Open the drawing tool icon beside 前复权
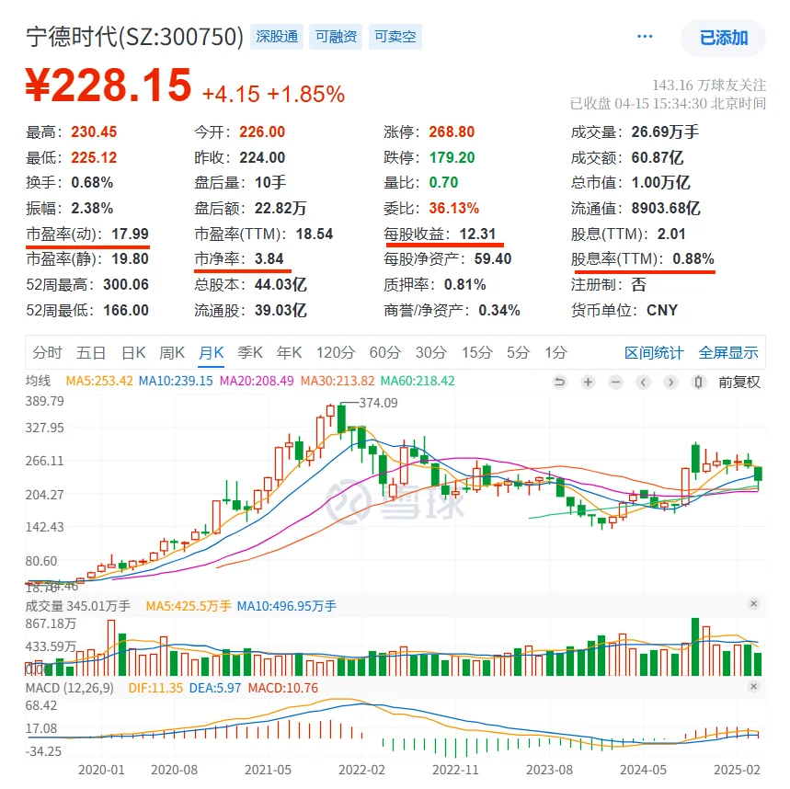 coord(698,382)
